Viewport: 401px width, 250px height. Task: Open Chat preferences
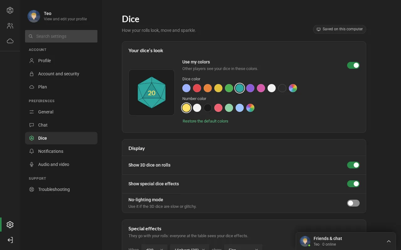(61, 125)
